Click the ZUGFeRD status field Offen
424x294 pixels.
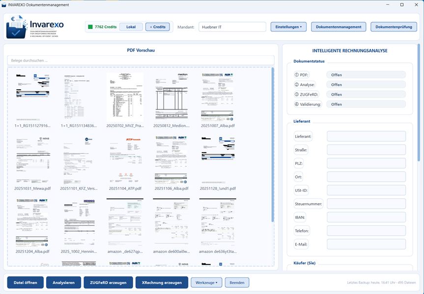click(366, 94)
